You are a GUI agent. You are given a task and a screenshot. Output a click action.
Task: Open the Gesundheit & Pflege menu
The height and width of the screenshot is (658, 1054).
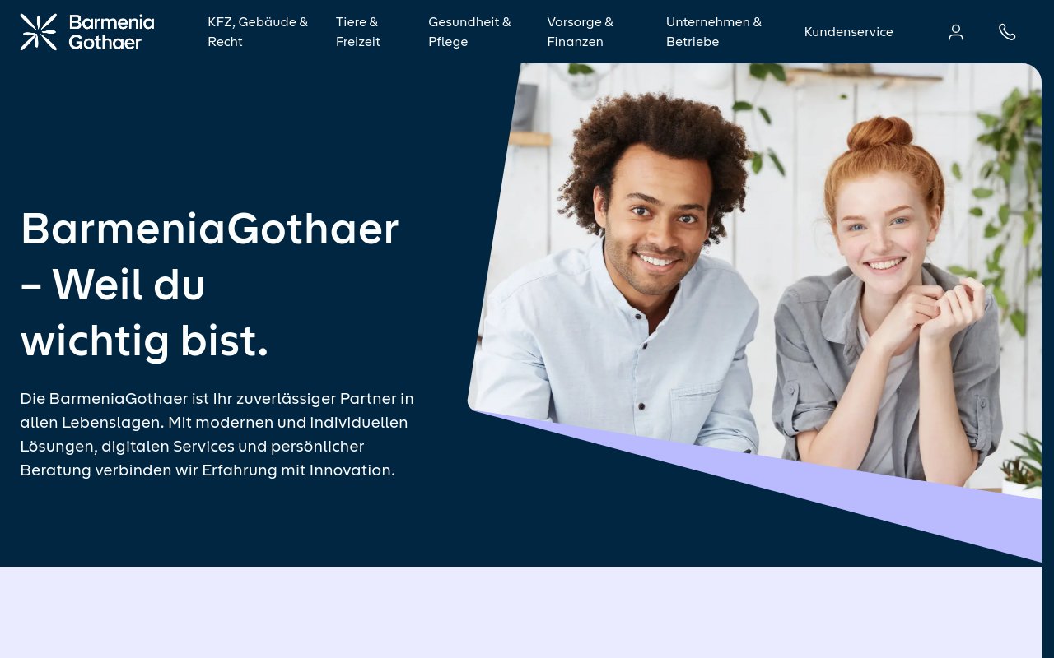[x=469, y=32]
